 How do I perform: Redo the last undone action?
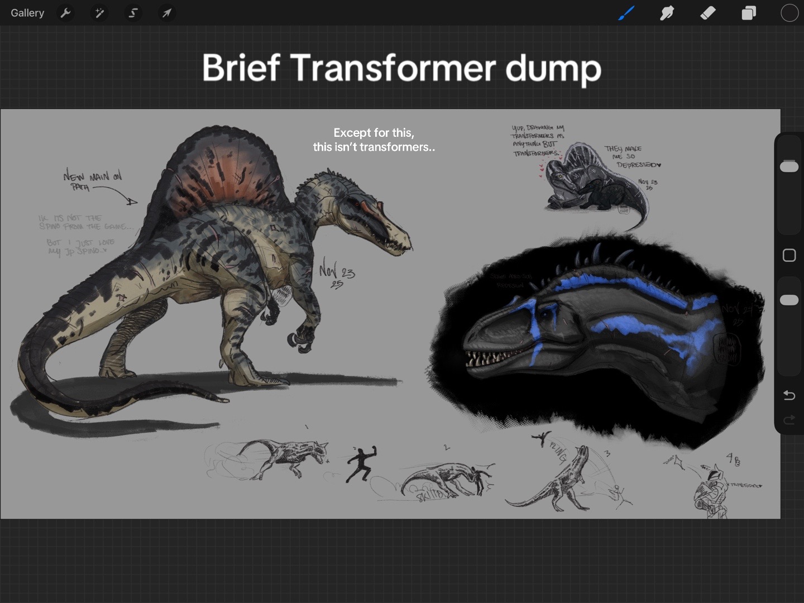[x=789, y=420]
